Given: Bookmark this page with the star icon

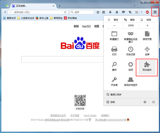Looking at the screenshot, I should [98, 12].
